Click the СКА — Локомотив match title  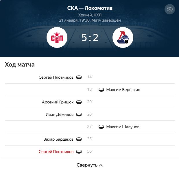[90, 8]
